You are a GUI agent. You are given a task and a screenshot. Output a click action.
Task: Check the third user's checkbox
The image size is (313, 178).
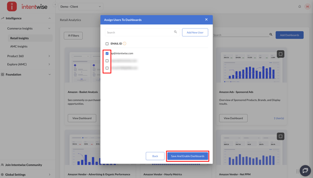tap(107, 68)
